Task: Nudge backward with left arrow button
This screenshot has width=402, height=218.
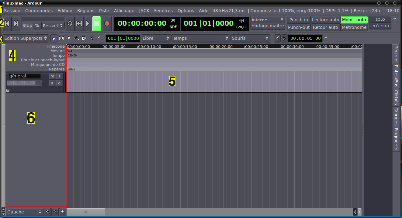Action: tap(277, 38)
